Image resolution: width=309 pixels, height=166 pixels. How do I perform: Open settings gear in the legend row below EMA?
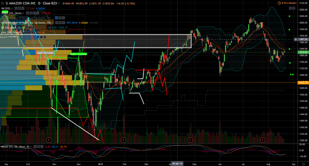(41, 37)
